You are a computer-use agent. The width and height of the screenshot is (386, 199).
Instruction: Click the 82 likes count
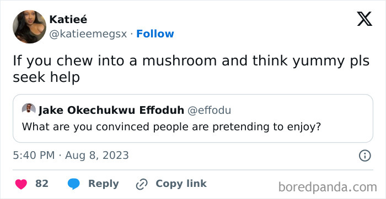coord(41,184)
